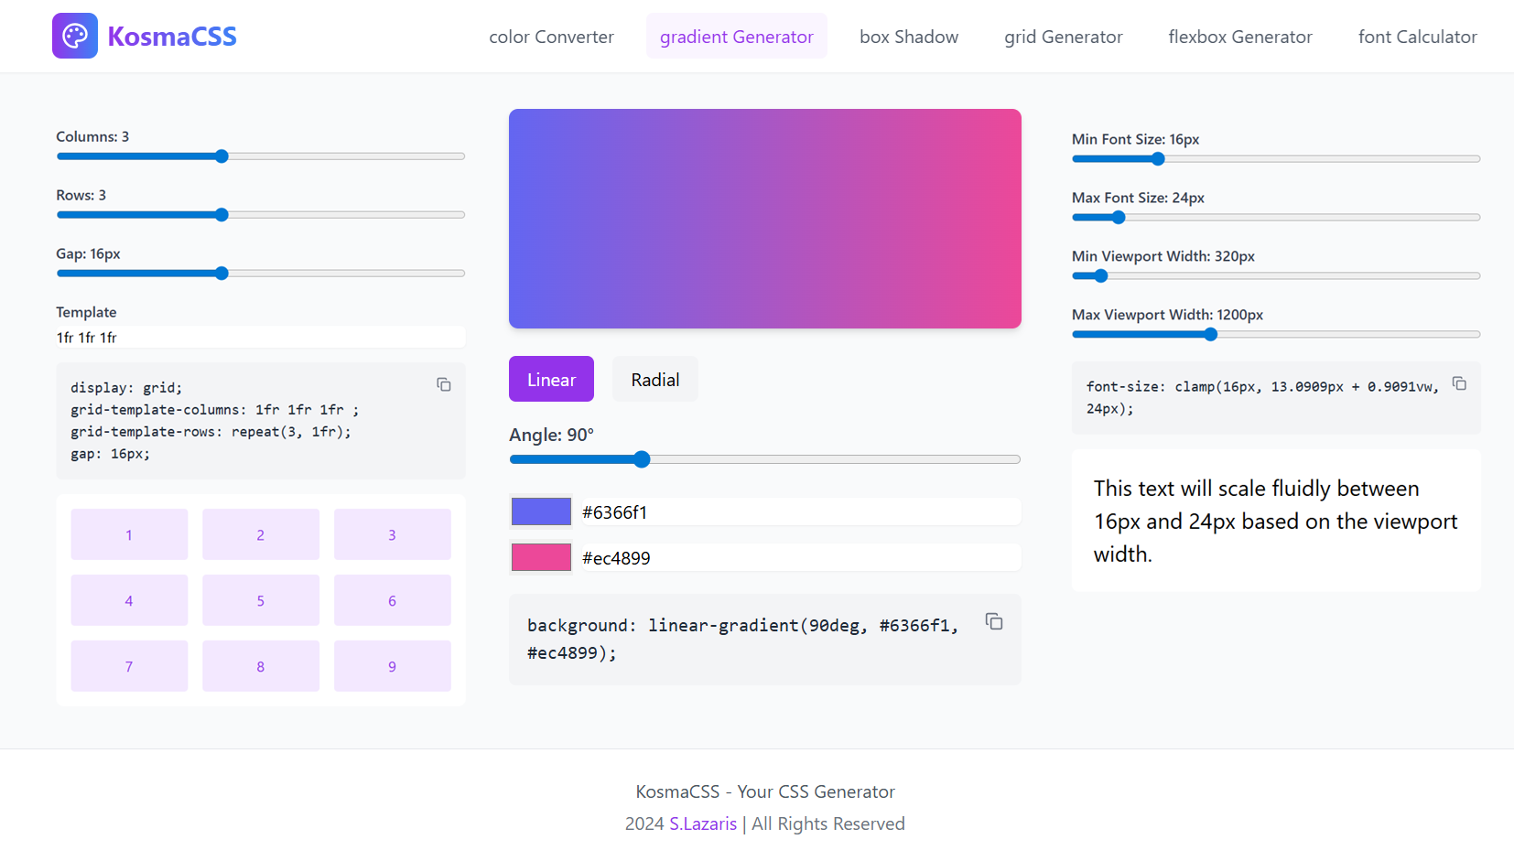Select the Linear gradient type
Image resolution: width=1514 pixels, height=861 pixels.
[x=551, y=380]
